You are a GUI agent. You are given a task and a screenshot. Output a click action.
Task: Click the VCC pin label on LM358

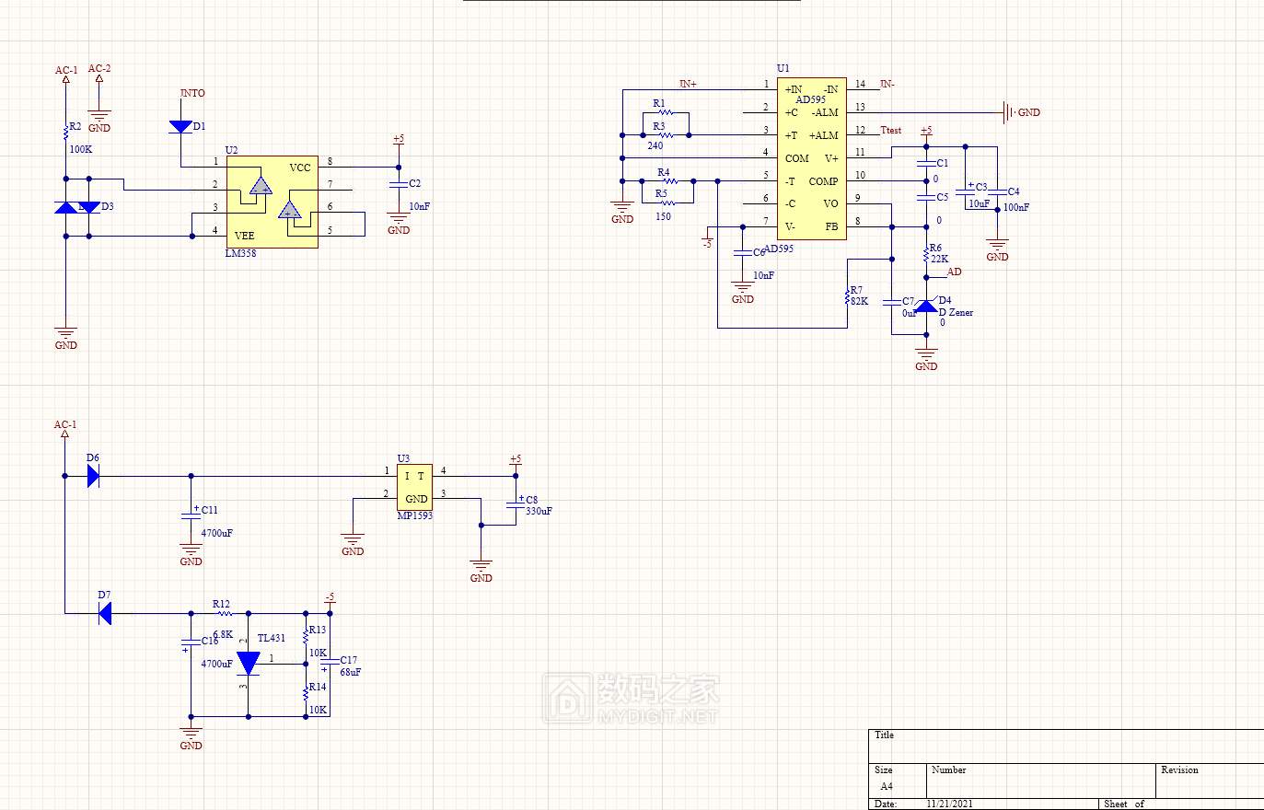pos(300,168)
